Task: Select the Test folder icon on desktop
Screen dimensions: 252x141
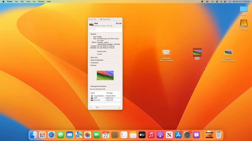Action: coord(197,52)
